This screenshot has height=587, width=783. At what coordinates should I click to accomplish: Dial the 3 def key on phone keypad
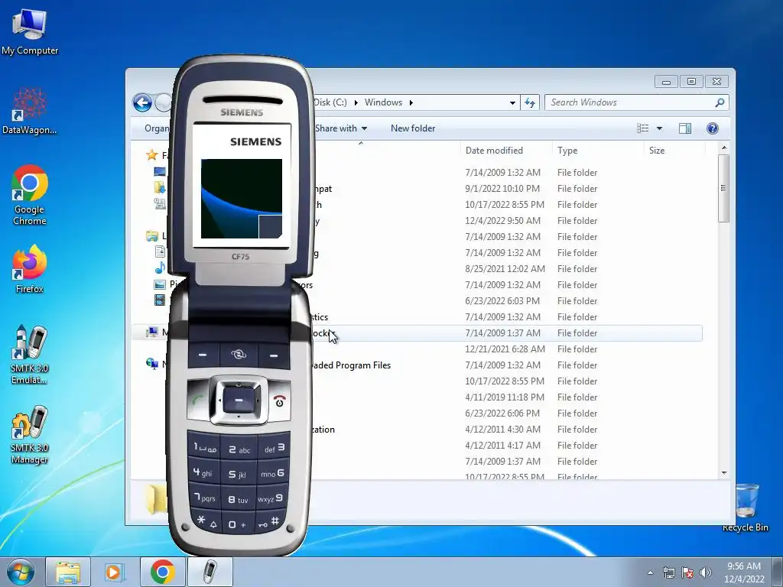pyautogui.click(x=274, y=448)
